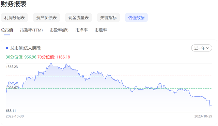Click the 2022-10-30 start date label
218x126 pixels.
pos(15,116)
